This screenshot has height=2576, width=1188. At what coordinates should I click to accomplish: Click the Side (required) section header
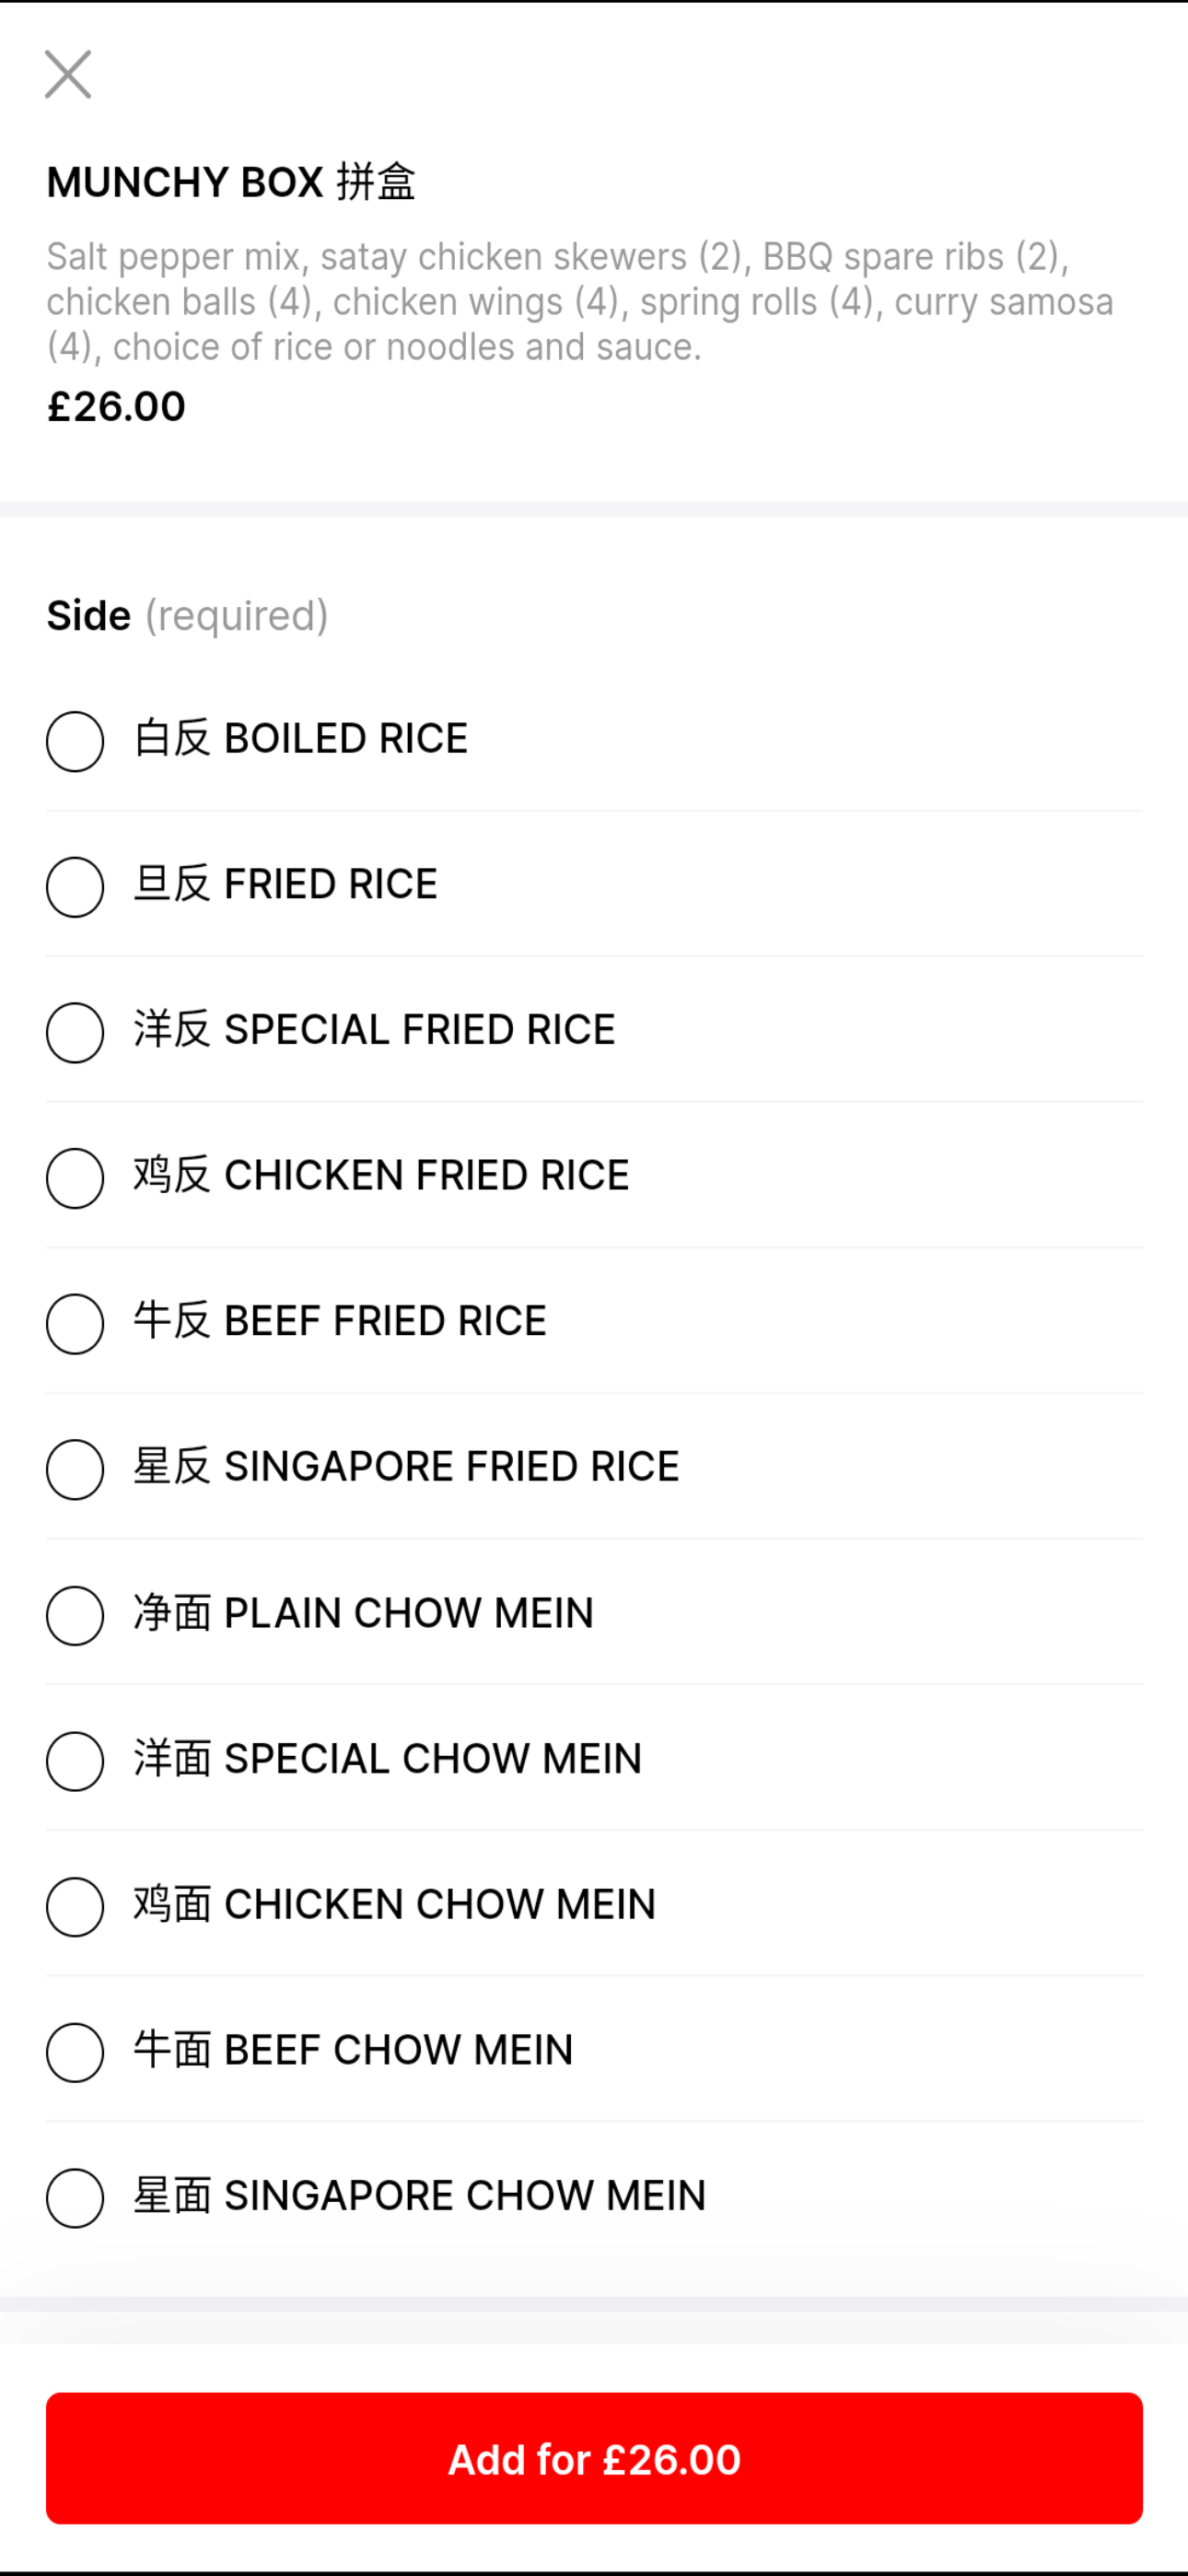[x=187, y=615]
